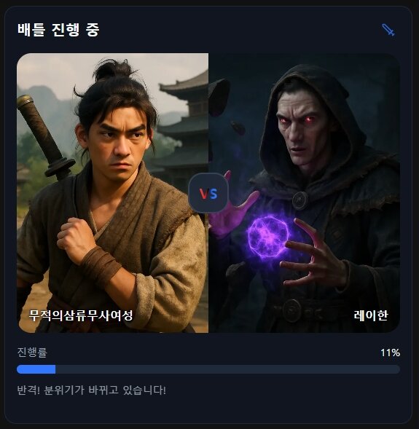This screenshot has width=419, height=429.
Task: Select the left samurai fighter portrait
Action: [112, 193]
